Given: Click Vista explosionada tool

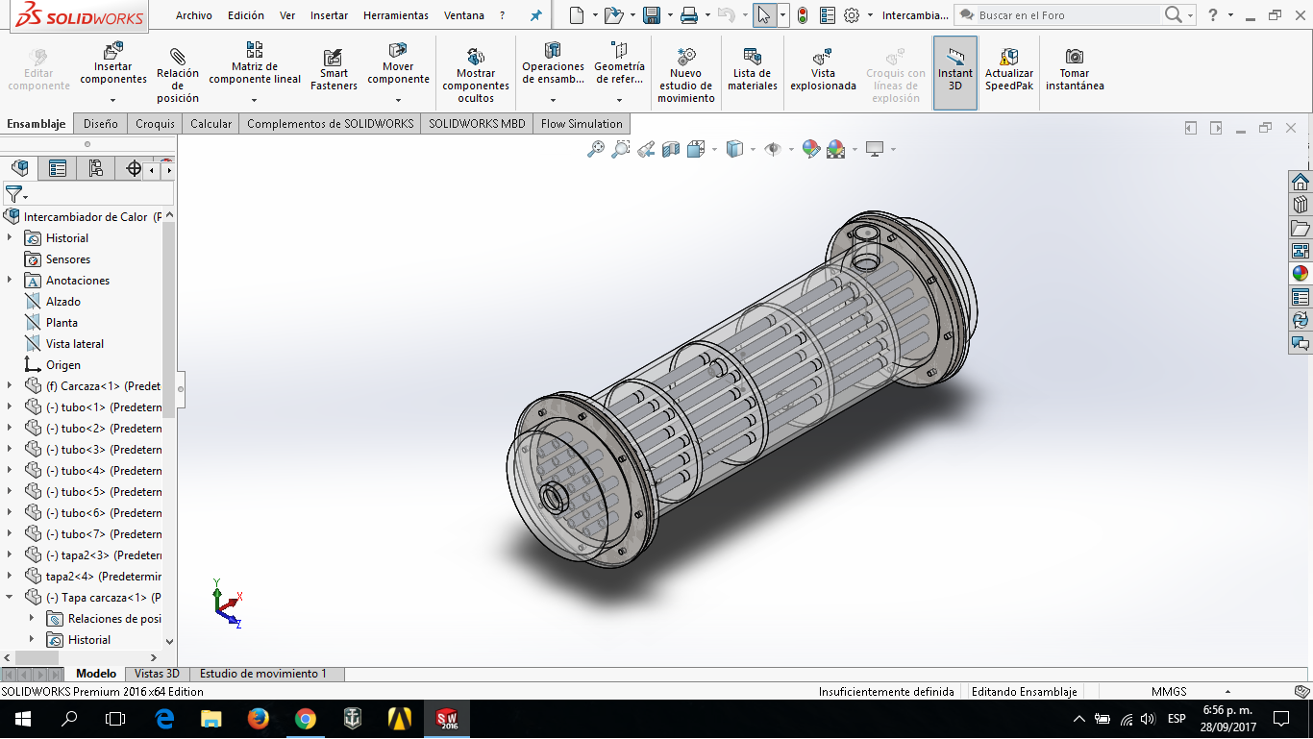Looking at the screenshot, I should coord(823,70).
